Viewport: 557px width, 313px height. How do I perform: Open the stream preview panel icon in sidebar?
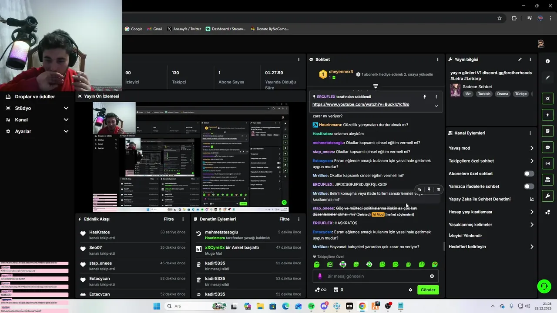click(x=547, y=99)
